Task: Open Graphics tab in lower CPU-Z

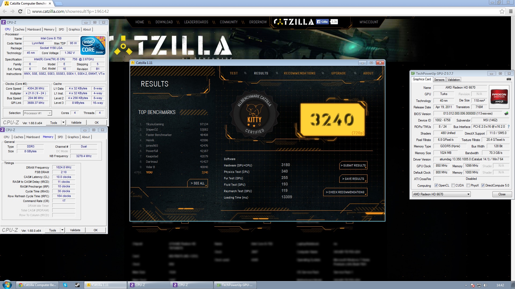Action: pyautogui.click(x=73, y=137)
